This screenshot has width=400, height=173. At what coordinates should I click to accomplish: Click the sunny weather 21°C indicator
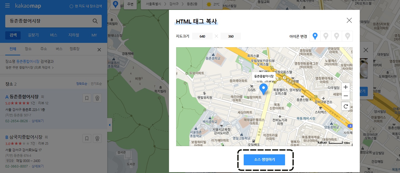(213, 4)
